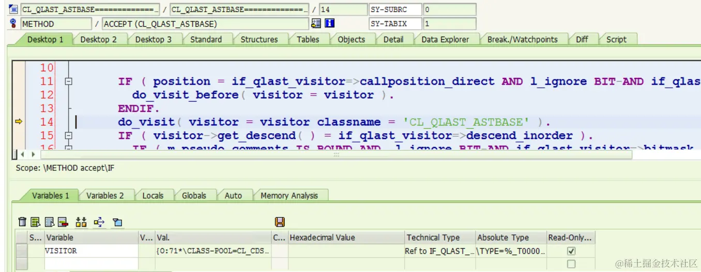This screenshot has width=701, height=272.
Task: Click the Hexadecimal Value column header
Action: [346, 237]
